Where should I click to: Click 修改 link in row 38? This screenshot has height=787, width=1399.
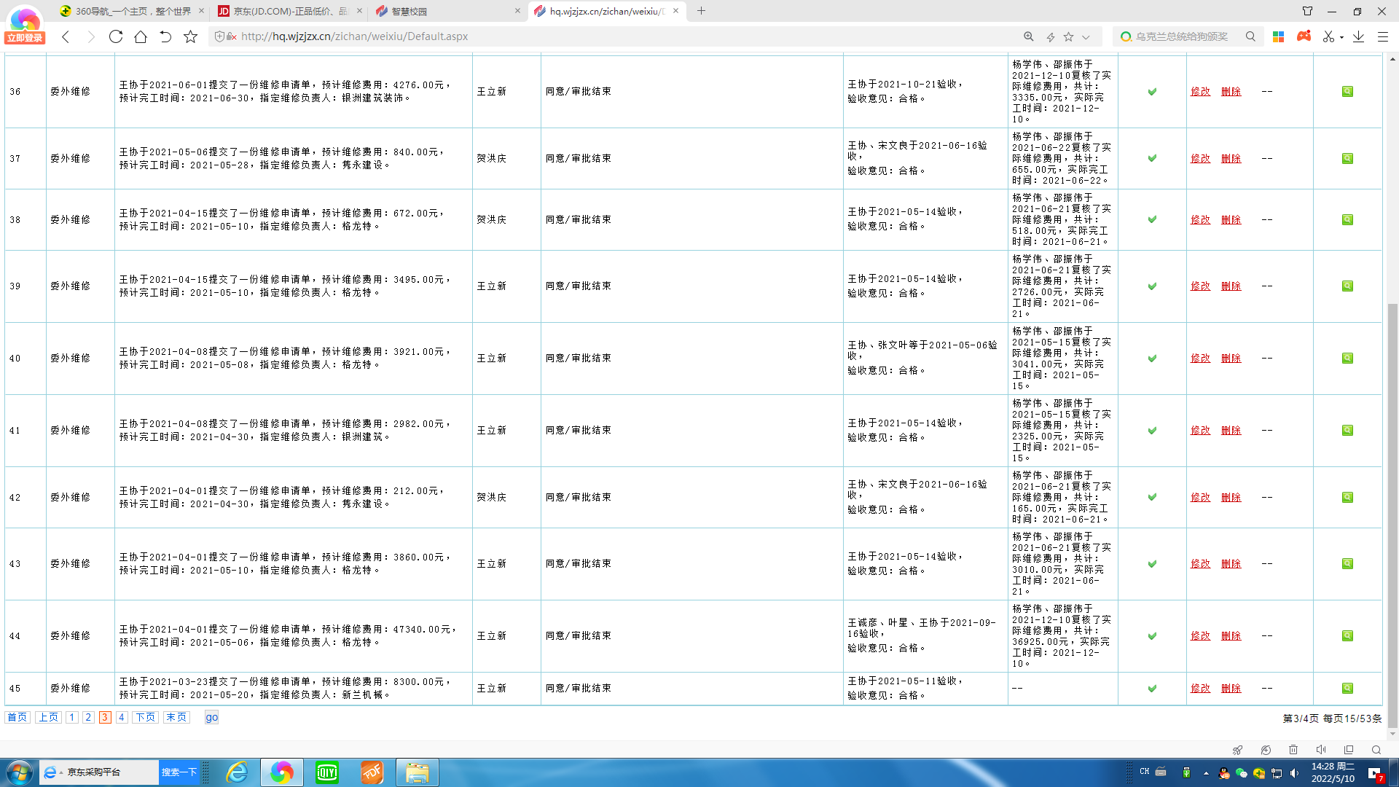[x=1200, y=219]
